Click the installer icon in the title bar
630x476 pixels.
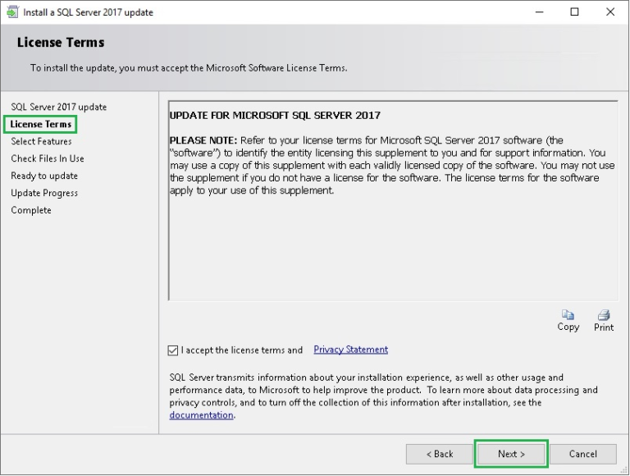(x=12, y=12)
